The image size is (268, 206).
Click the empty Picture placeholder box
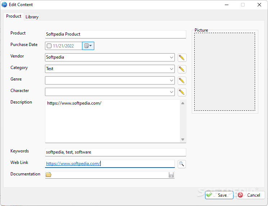pos(224,72)
